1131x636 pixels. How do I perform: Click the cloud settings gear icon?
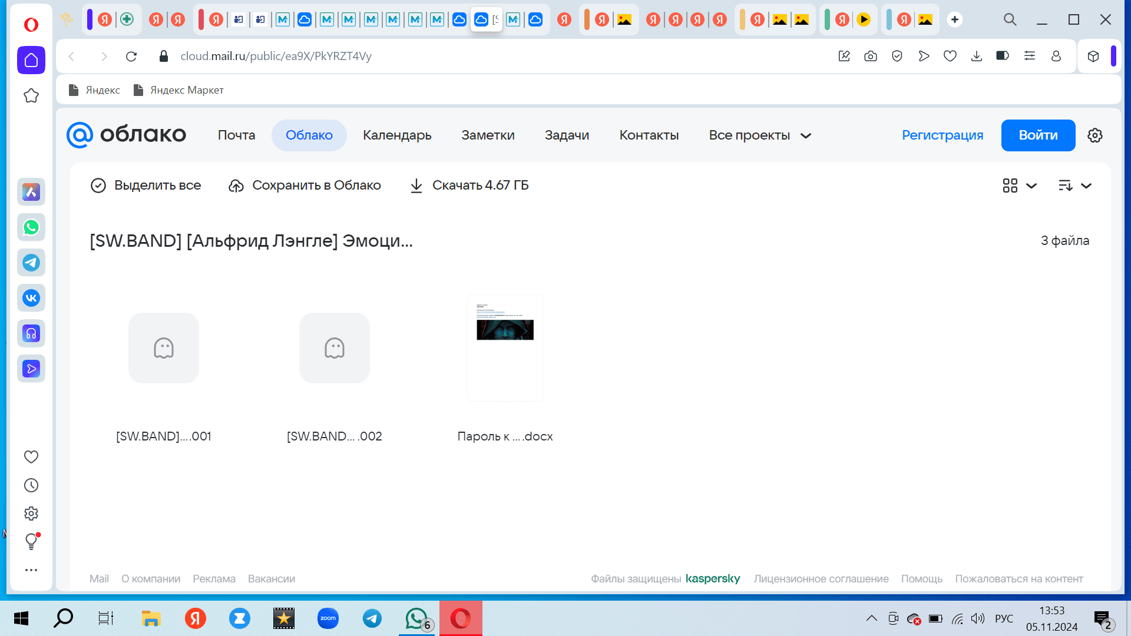pos(1095,135)
